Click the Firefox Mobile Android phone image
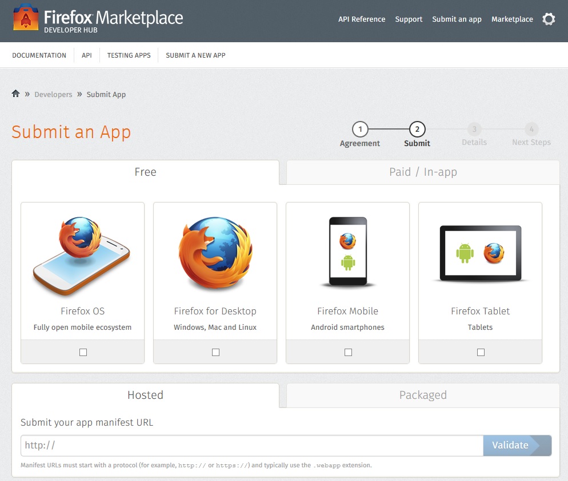568x481 pixels. [x=348, y=252]
